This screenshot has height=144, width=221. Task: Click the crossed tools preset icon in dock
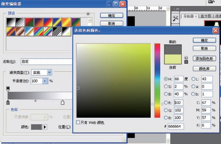tap(176, 19)
